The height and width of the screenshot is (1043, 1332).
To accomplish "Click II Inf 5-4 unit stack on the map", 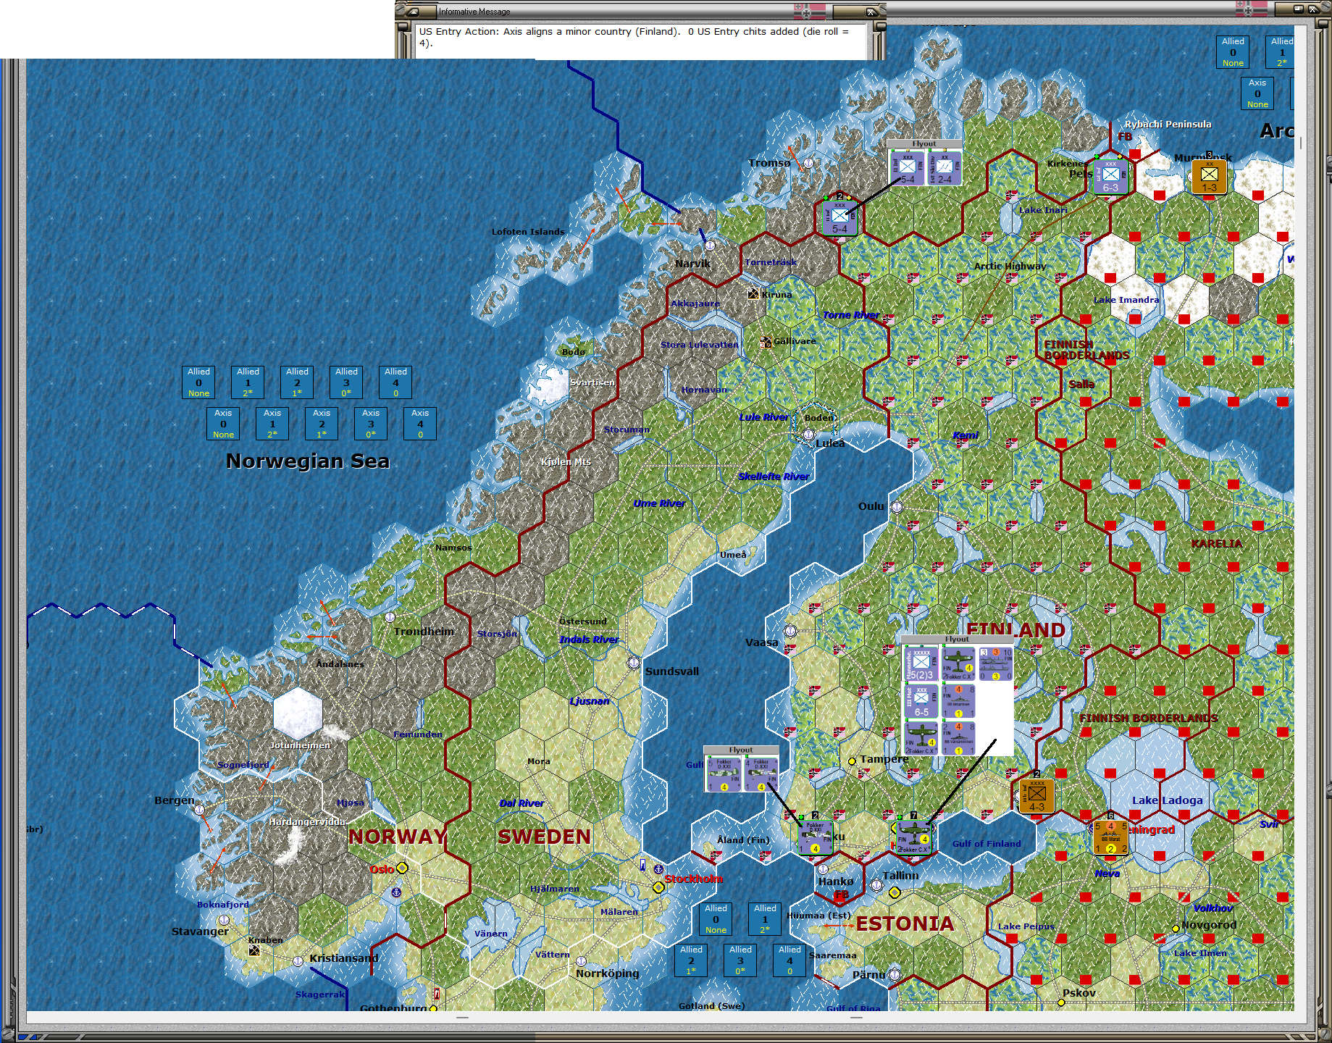I will (x=840, y=217).
